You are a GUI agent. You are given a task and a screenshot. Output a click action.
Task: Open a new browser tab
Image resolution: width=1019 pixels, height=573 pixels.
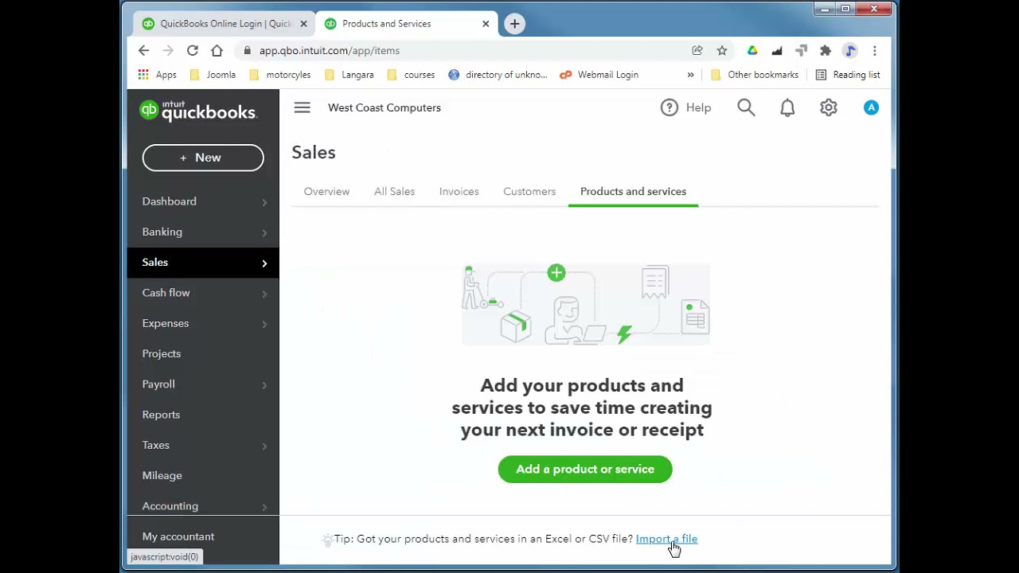pos(514,24)
